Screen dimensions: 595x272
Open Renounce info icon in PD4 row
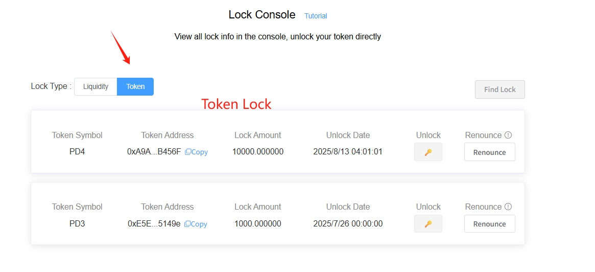(509, 135)
